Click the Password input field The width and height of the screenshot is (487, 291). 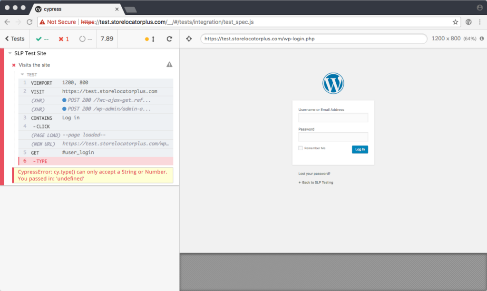[333, 136]
